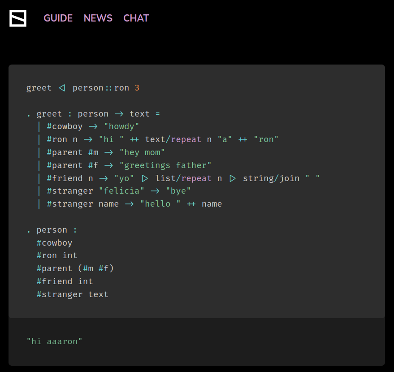Collapse the person type definition dot
The image size is (394, 372).
28,229
